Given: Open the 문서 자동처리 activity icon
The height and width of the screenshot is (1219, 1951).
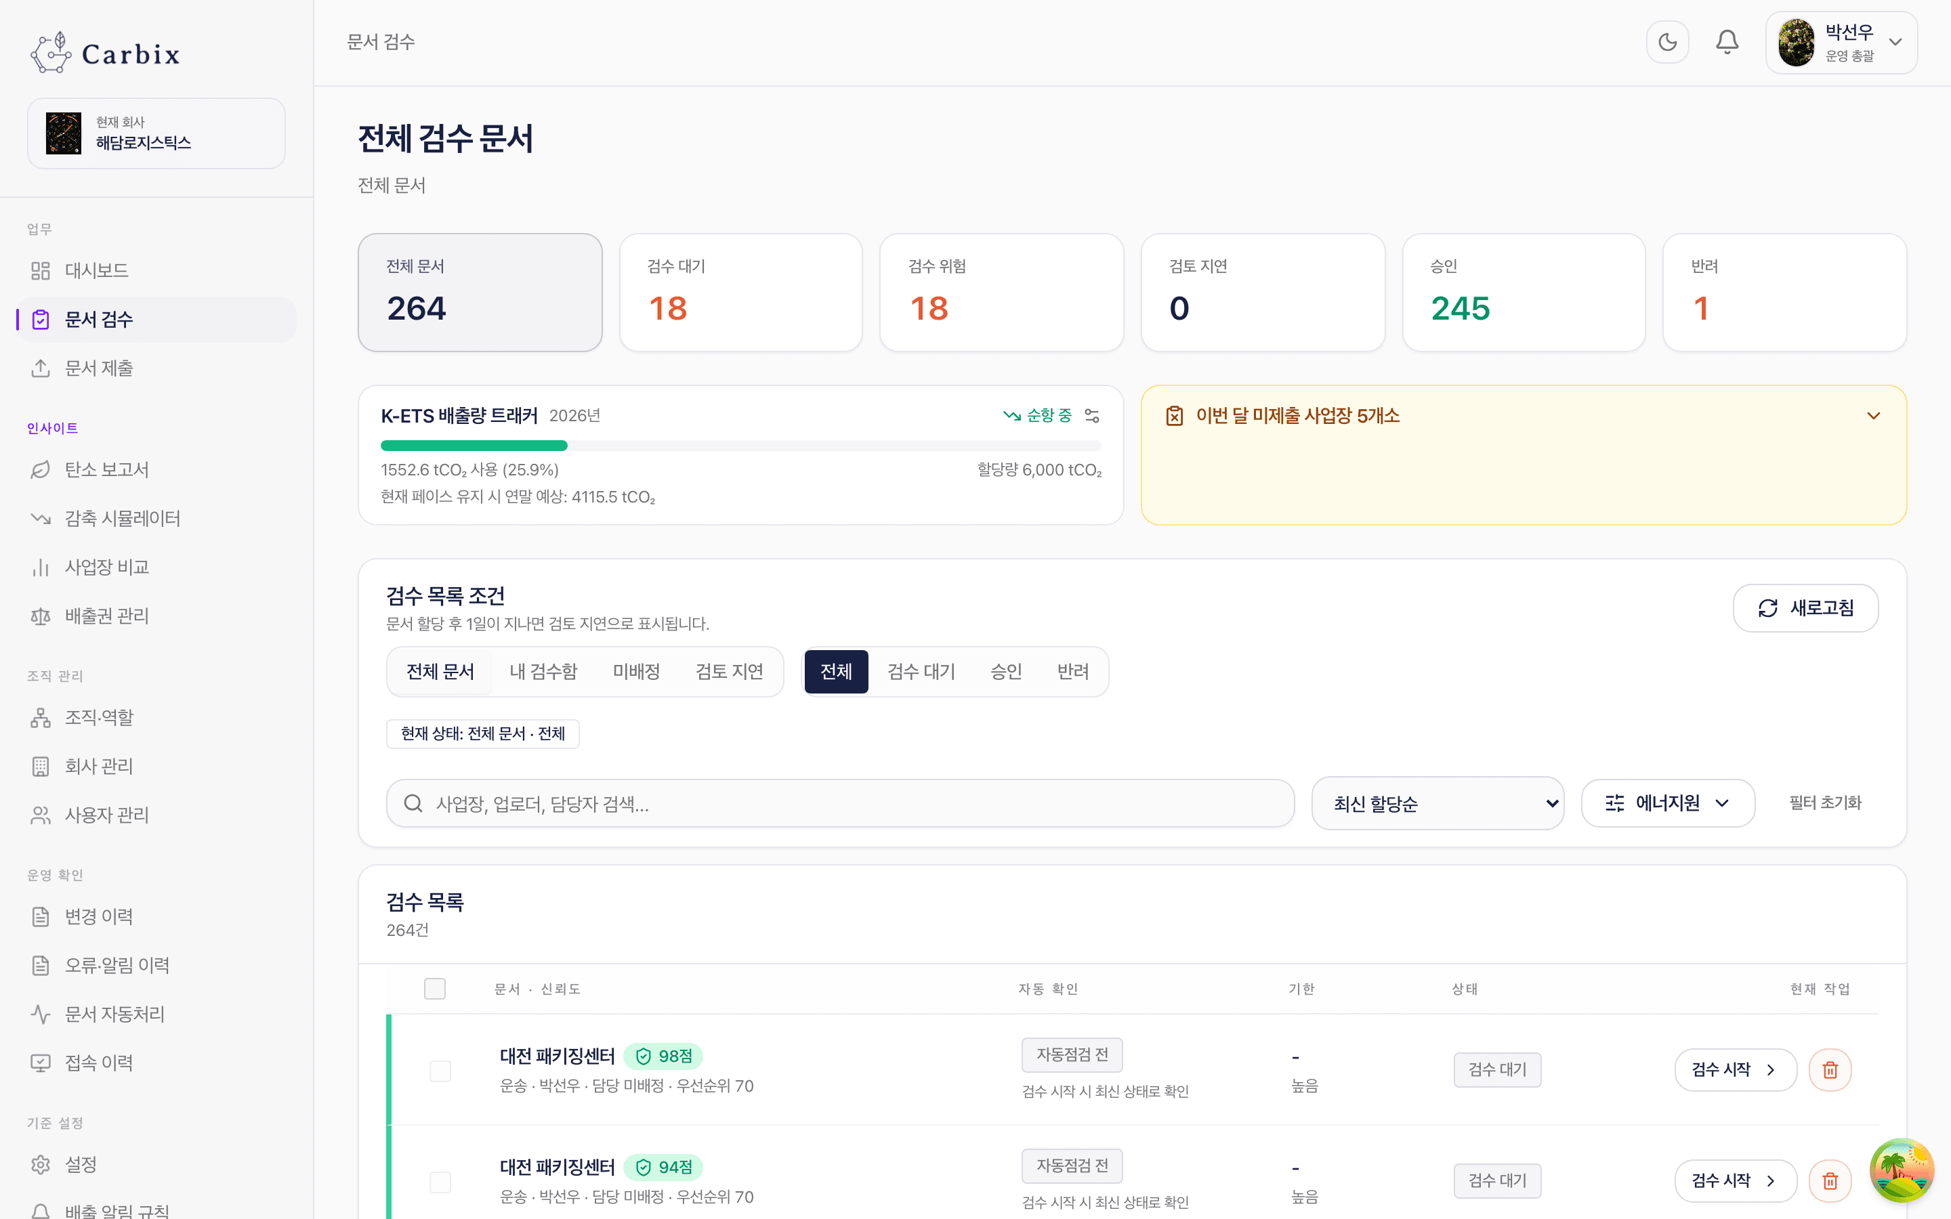Looking at the screenshot, I should click(x=41, y=1014).
